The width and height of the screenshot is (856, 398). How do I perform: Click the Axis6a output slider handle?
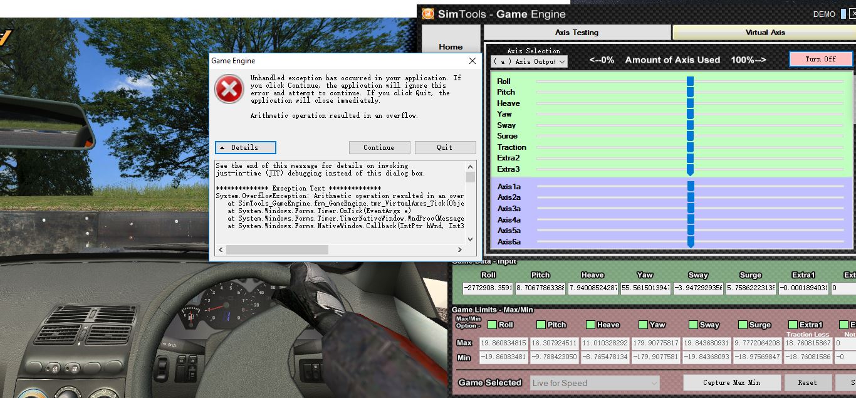[x=691, y=242]
